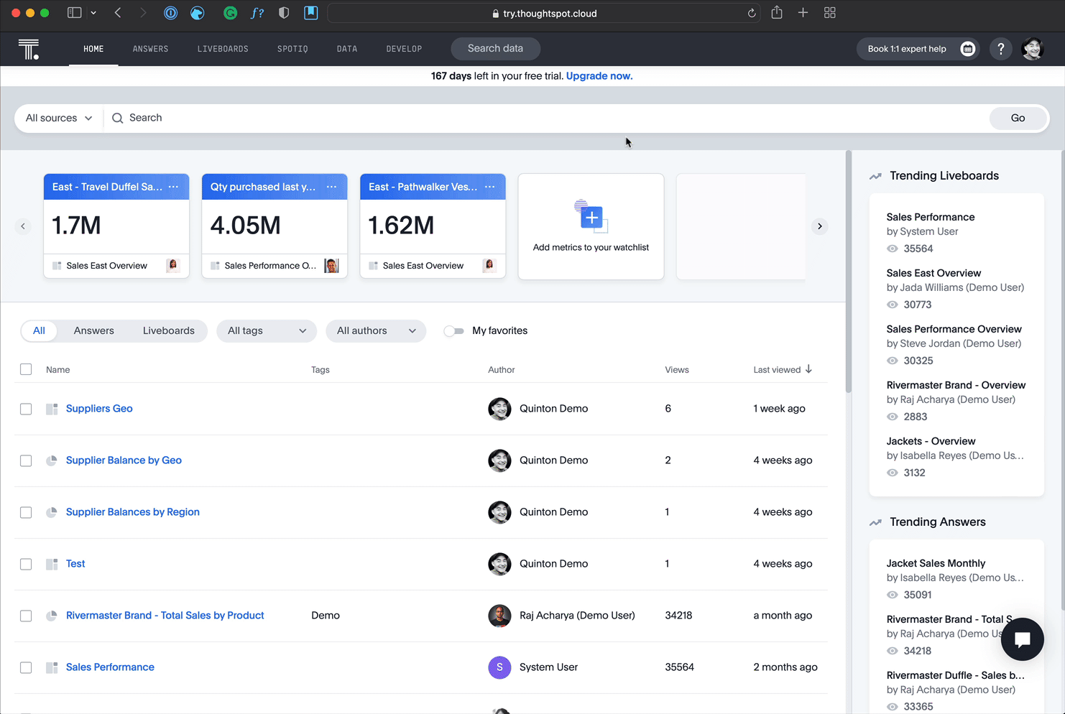Open the All authors filter dropdown
1065x714 pixels.
(376, 331)
